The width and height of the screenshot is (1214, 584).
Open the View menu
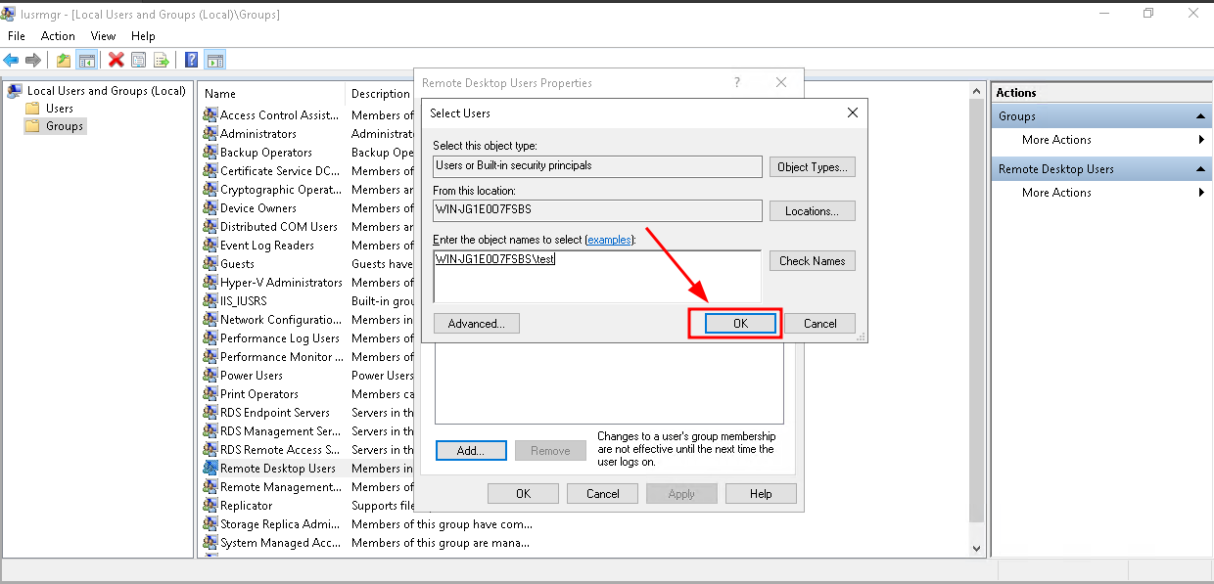point(103,36)
